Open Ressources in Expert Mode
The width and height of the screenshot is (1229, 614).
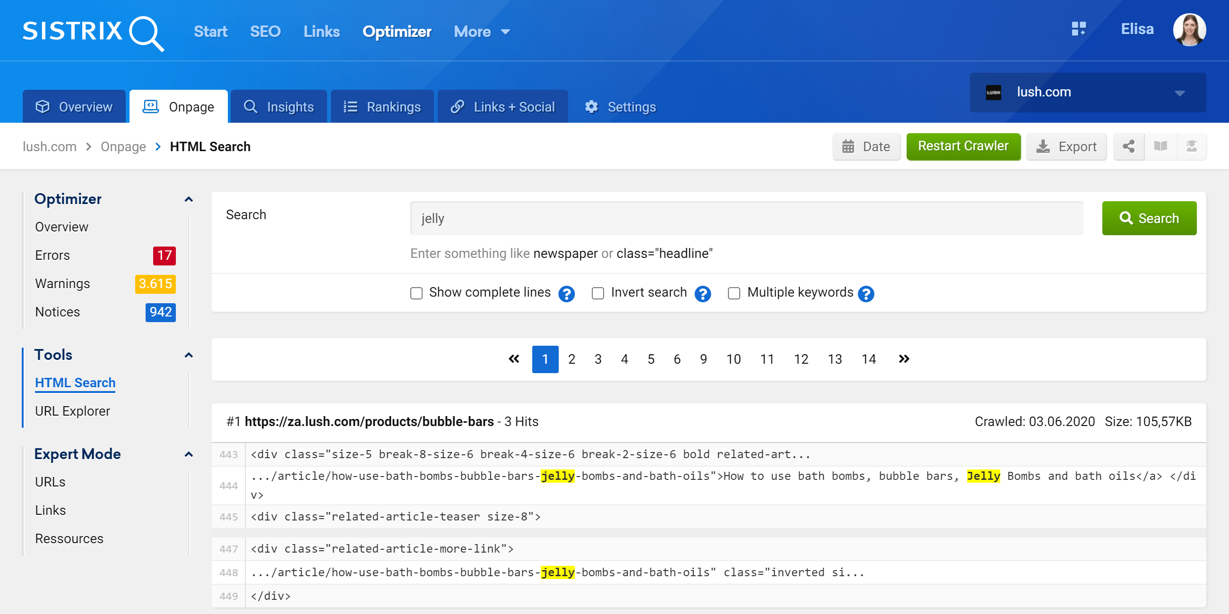[69, 539]
